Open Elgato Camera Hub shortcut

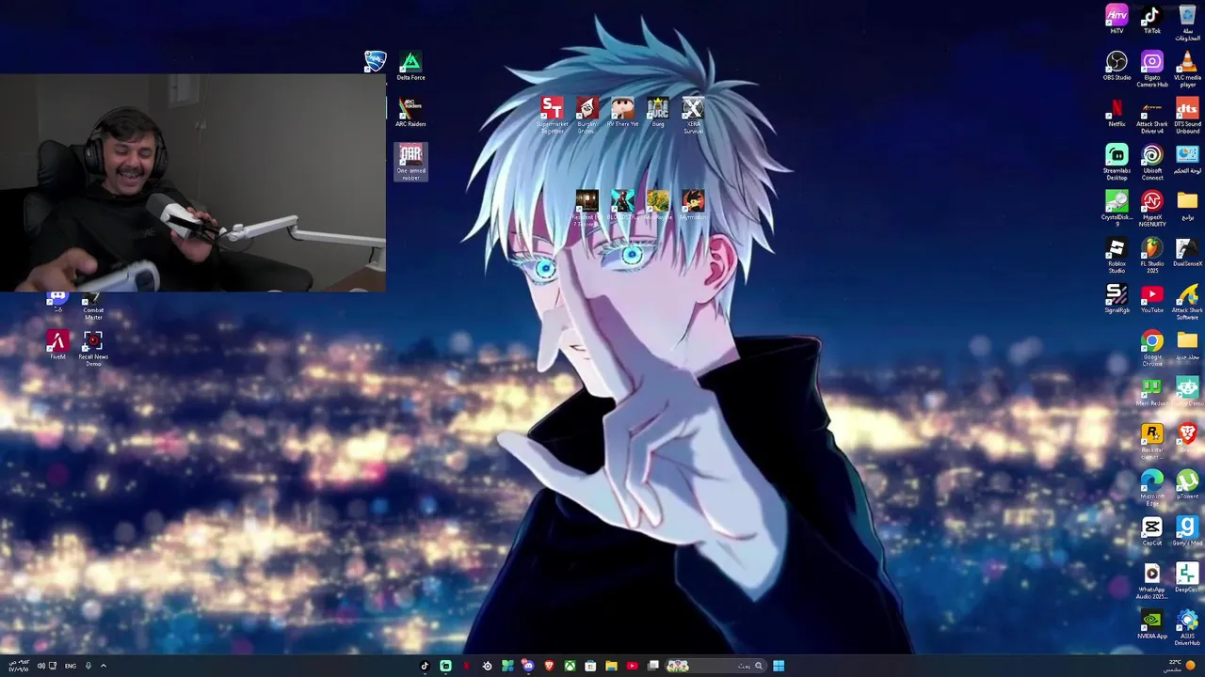1152,69
